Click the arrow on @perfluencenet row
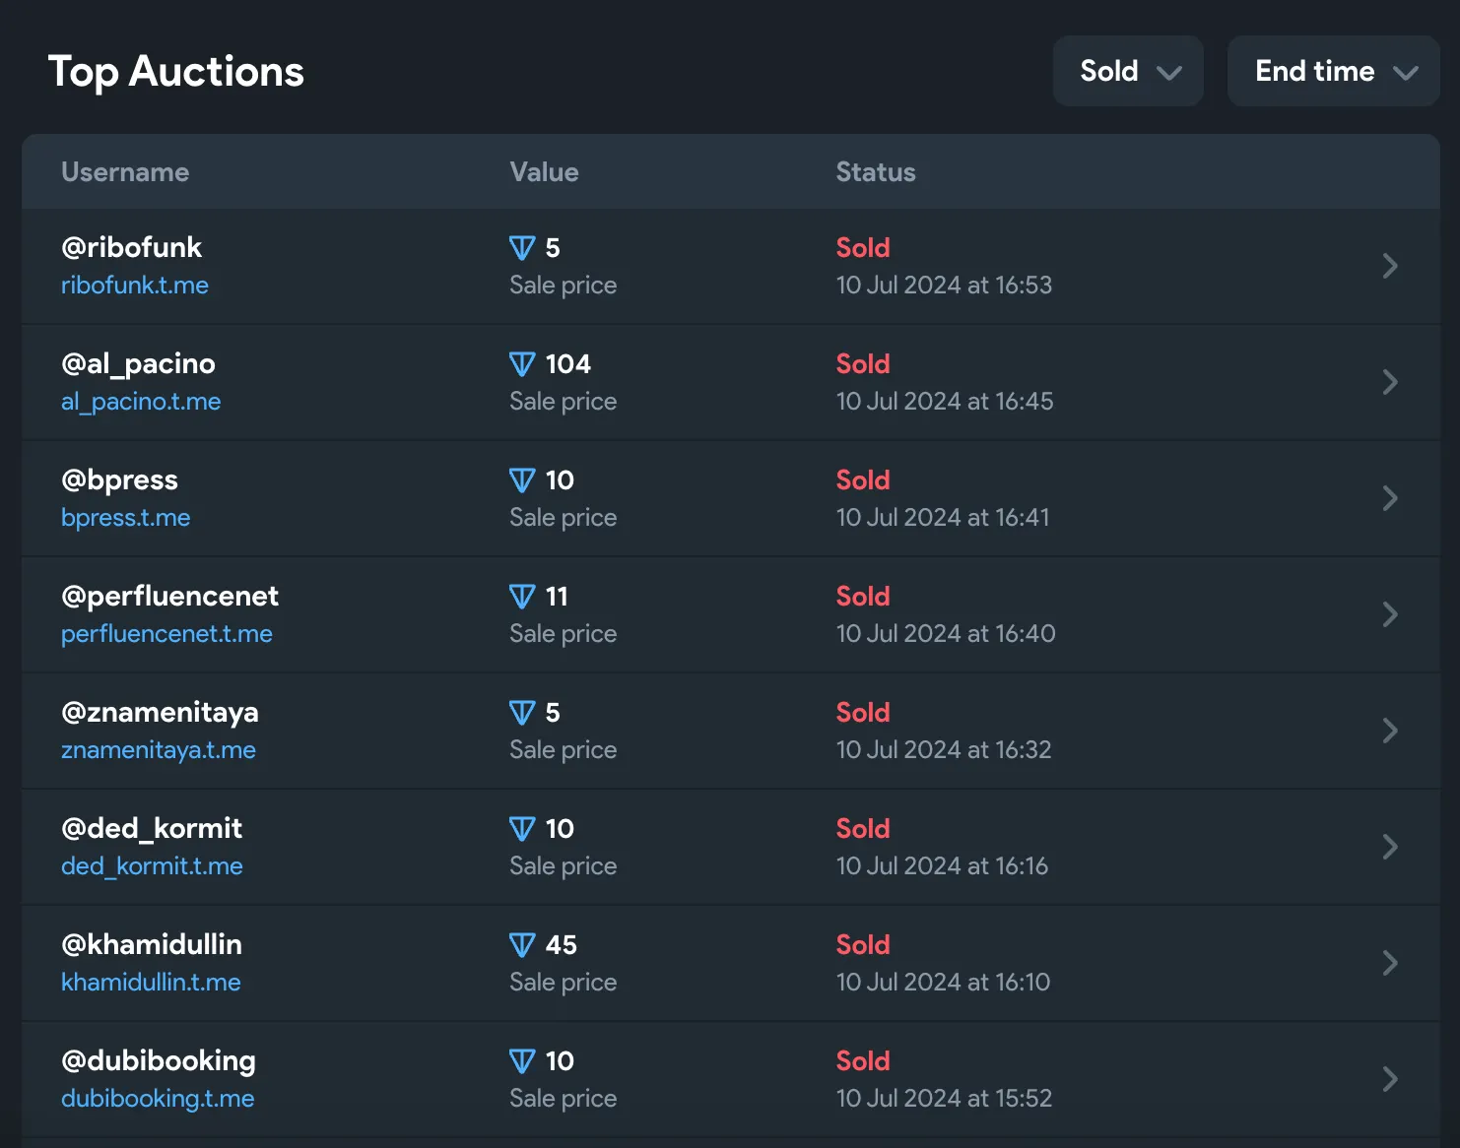The height and width of the screenshot is (1148, 1460). (1389, 614)
